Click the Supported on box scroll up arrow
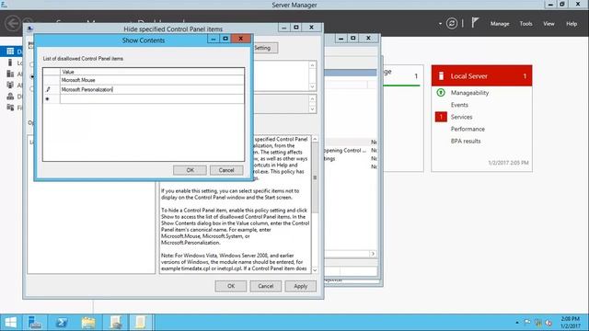The height and width of the screenshot is (331, 589). [312, 99]
